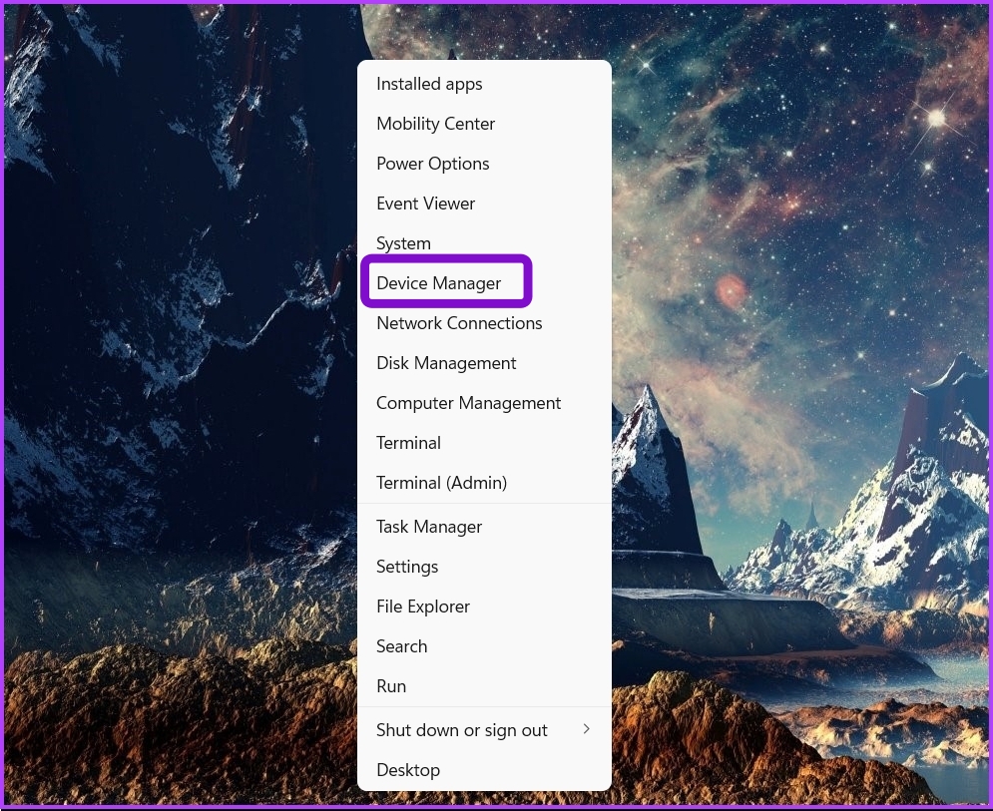This screenshot has width=993, height=811.
Task: Open Network Connections
Action: (x=459, y=323)
